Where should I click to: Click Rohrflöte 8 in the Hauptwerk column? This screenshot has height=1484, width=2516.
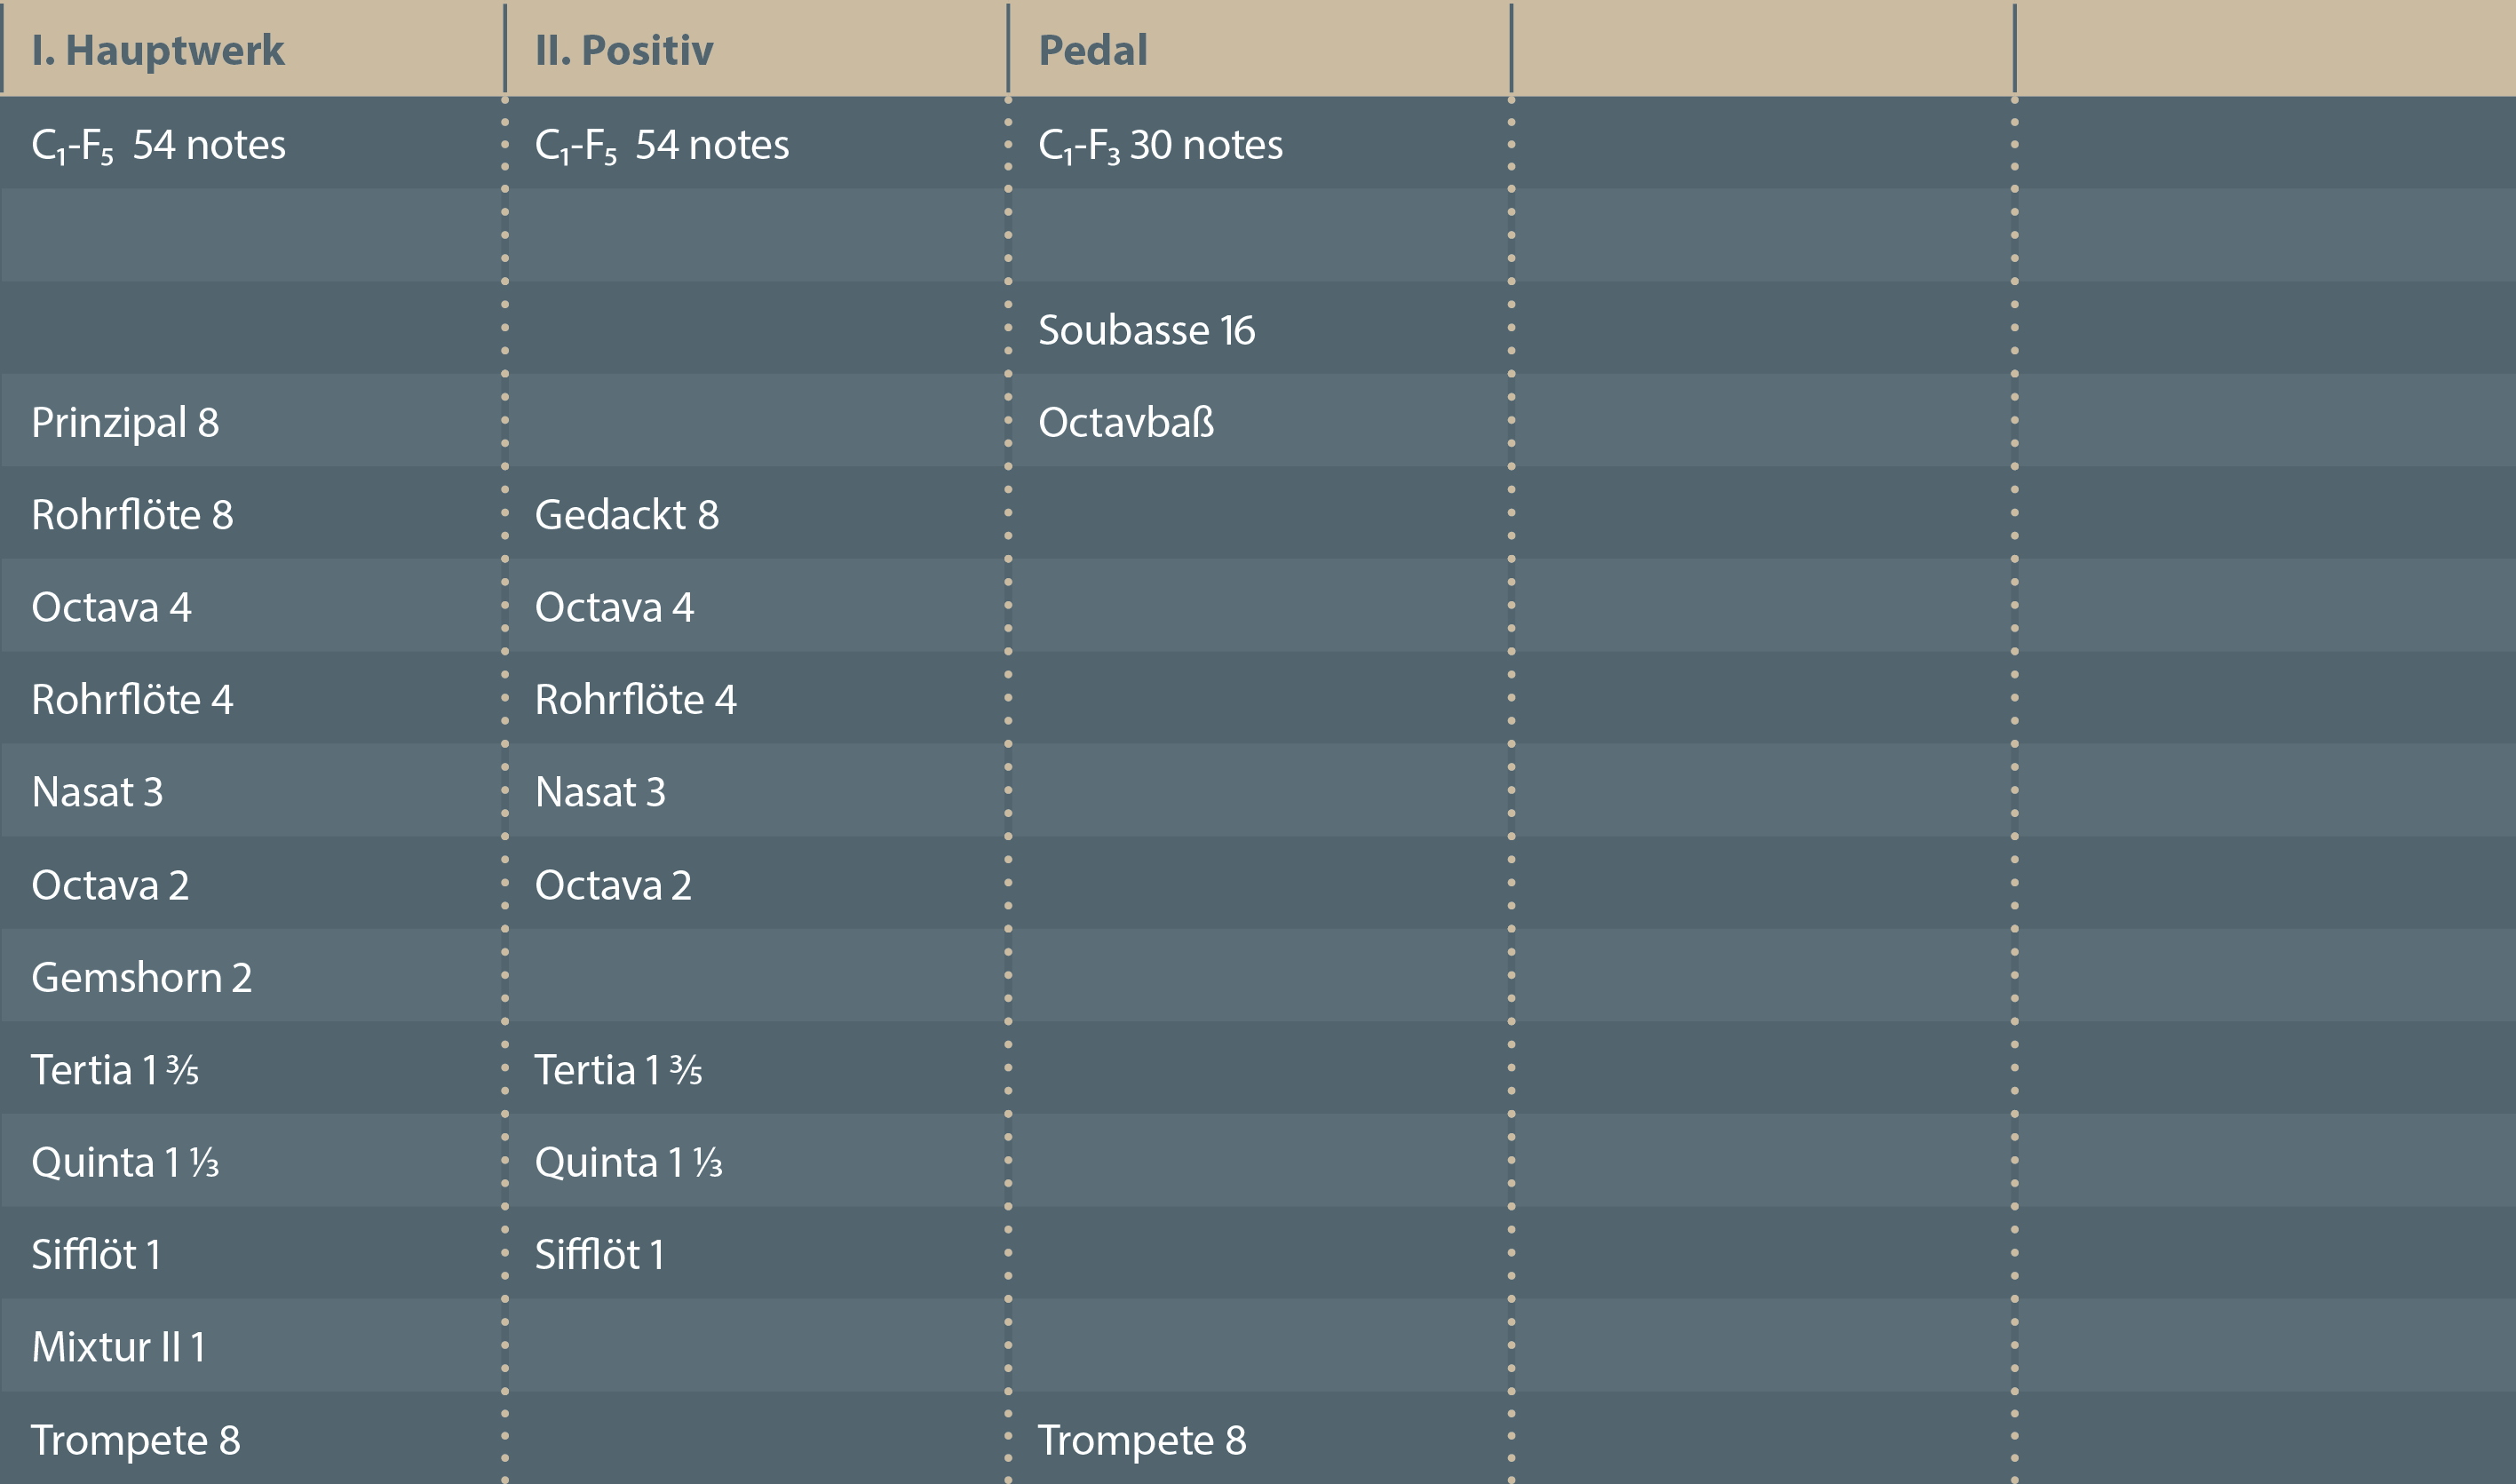(132, 515)
